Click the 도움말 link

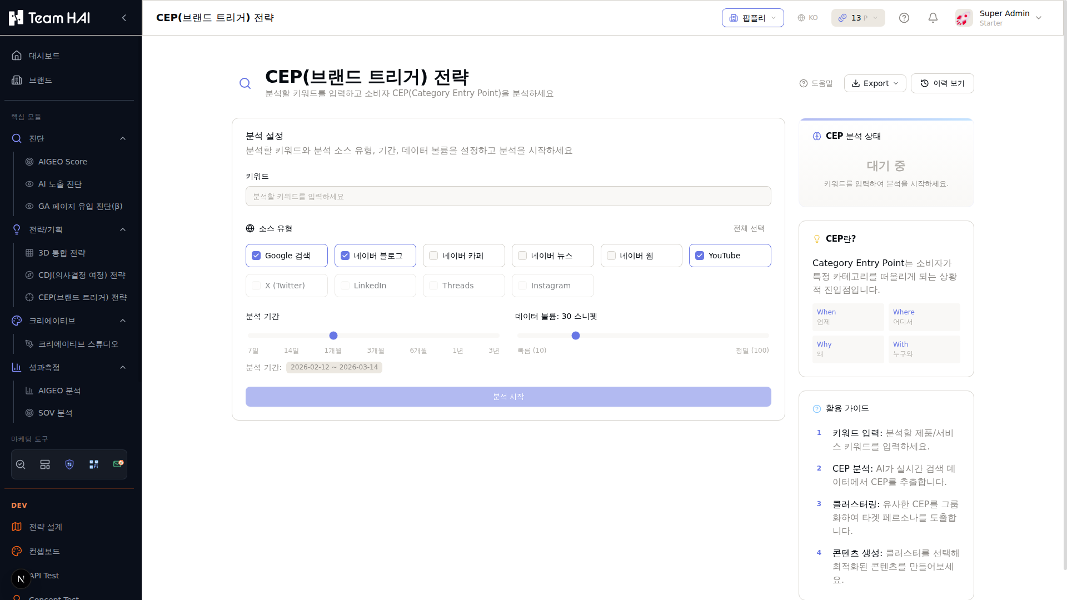coord(816,83)
